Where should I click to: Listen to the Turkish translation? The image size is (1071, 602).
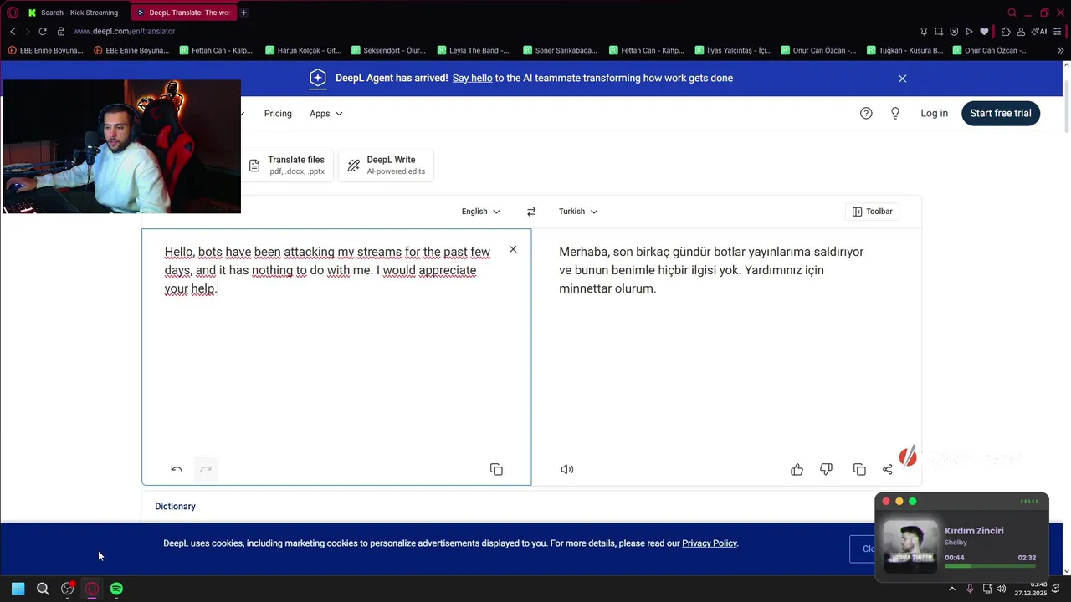click(567, 469)
